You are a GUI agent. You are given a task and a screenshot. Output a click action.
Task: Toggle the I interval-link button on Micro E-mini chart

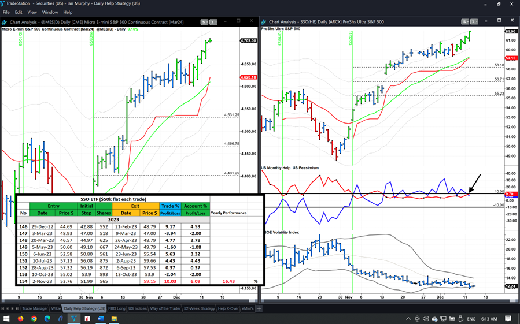pos(213,22)
